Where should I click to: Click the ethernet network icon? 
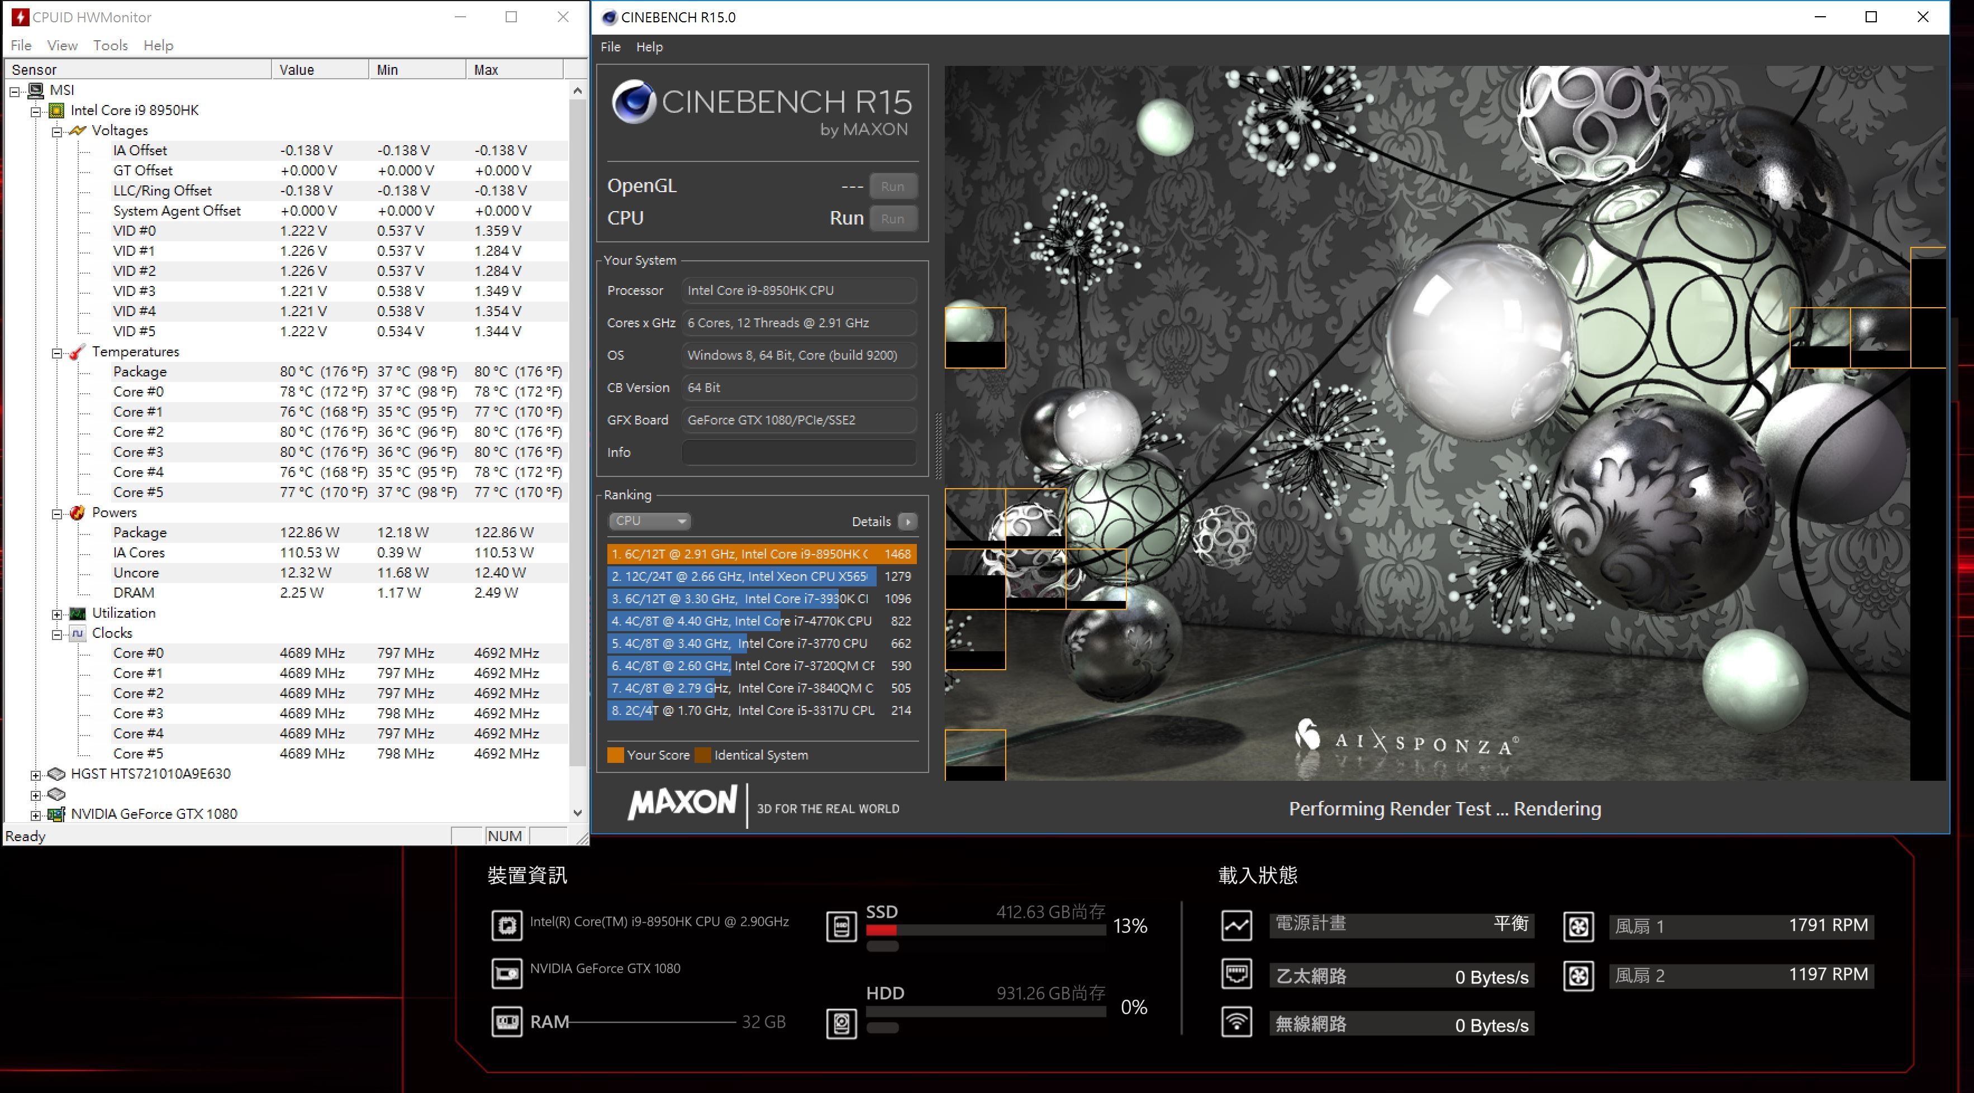pyautogui.click(x=1237, y=974)
